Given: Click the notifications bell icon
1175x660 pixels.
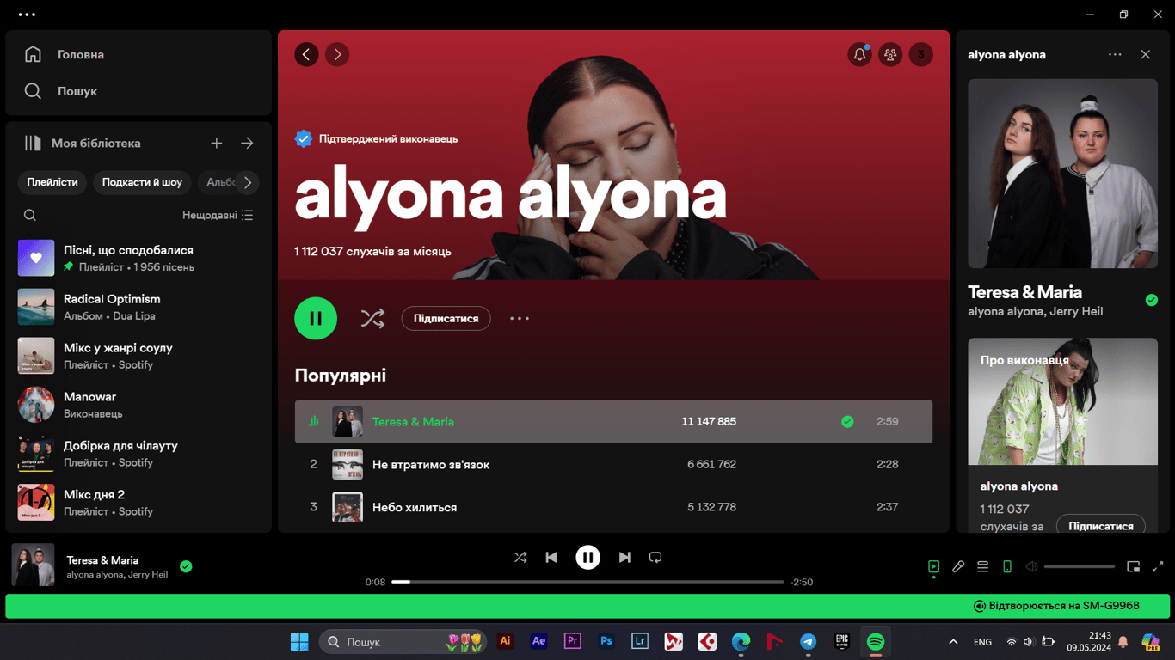Looking at the screenshot, I should click(859, 54).
